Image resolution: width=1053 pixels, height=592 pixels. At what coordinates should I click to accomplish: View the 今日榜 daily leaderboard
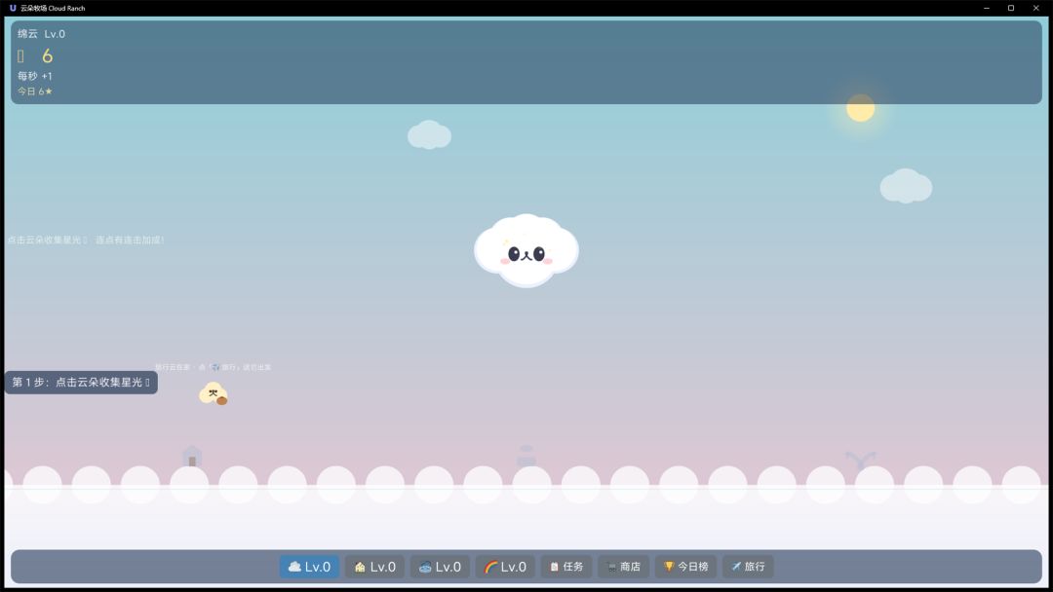pyautogui.click(x=685, y=567)
